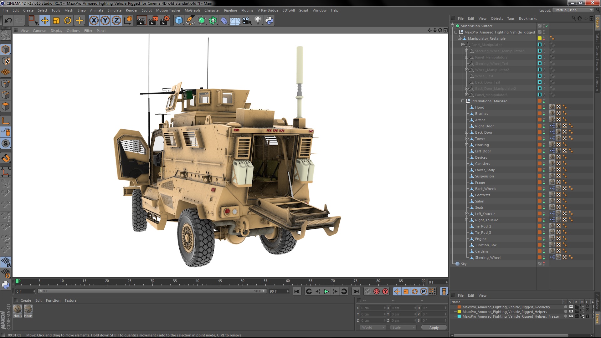Add a cube primitive object

click(179, 21)
